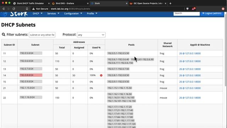The image size is (227, 128).
Task: Open the Profile menu
Action: 92,14
